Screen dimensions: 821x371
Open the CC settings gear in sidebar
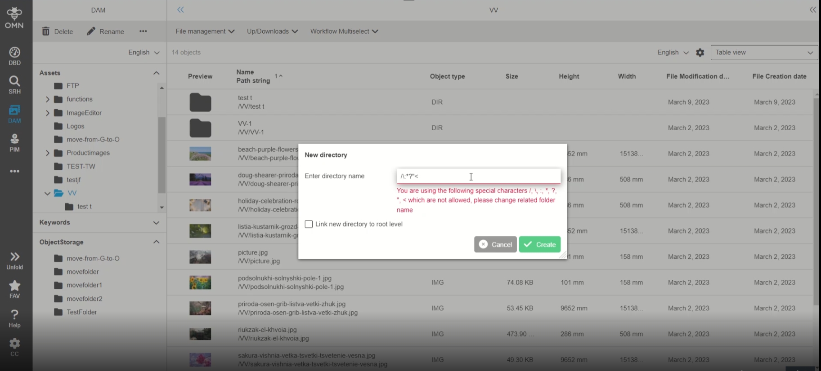14,344
